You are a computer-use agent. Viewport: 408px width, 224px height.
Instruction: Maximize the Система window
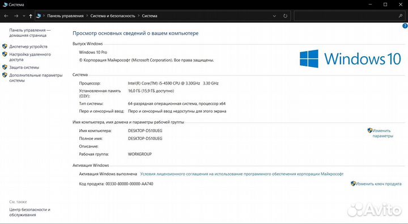point(385,5)
